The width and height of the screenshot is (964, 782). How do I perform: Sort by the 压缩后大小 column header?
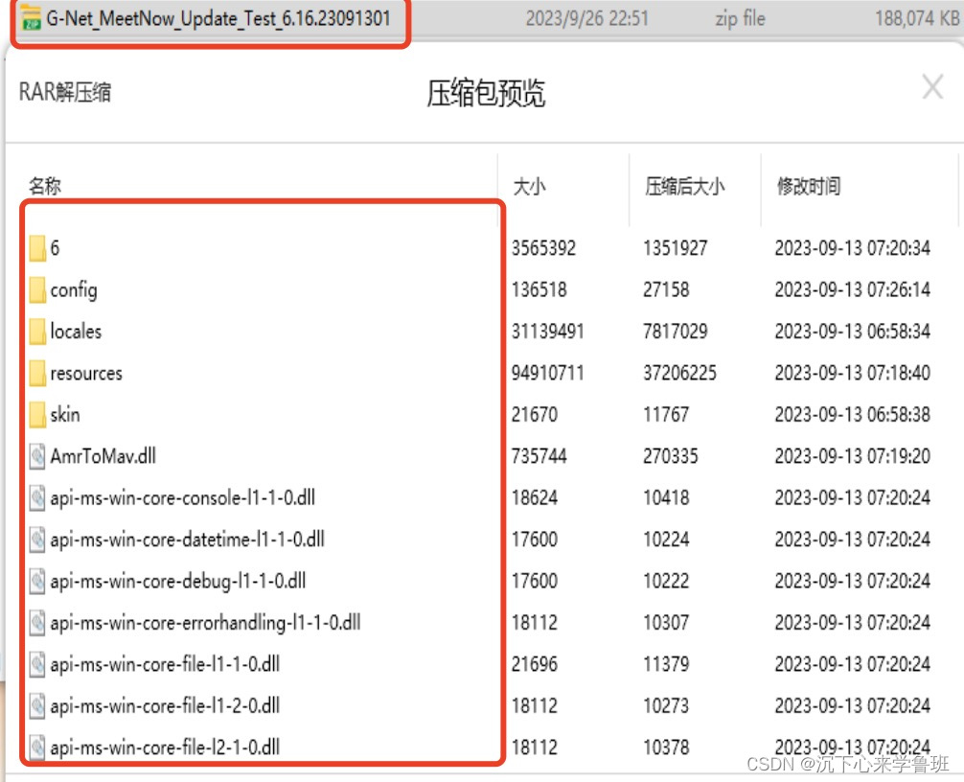click(684, 186)
